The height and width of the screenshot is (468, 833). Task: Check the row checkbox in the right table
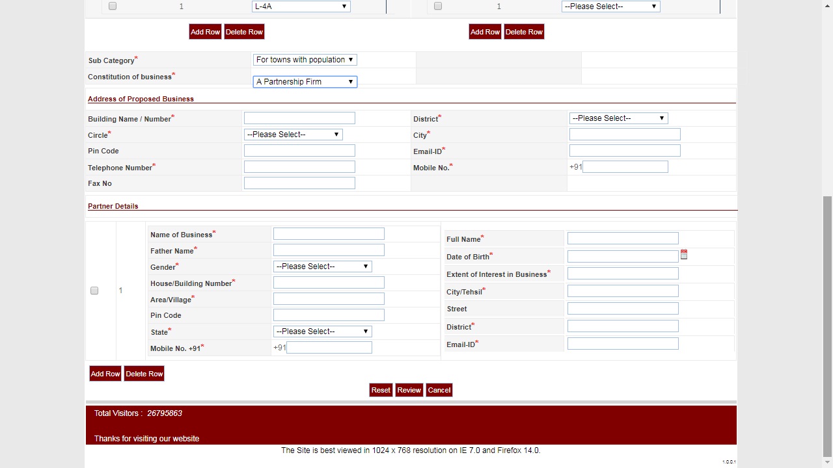437,6
